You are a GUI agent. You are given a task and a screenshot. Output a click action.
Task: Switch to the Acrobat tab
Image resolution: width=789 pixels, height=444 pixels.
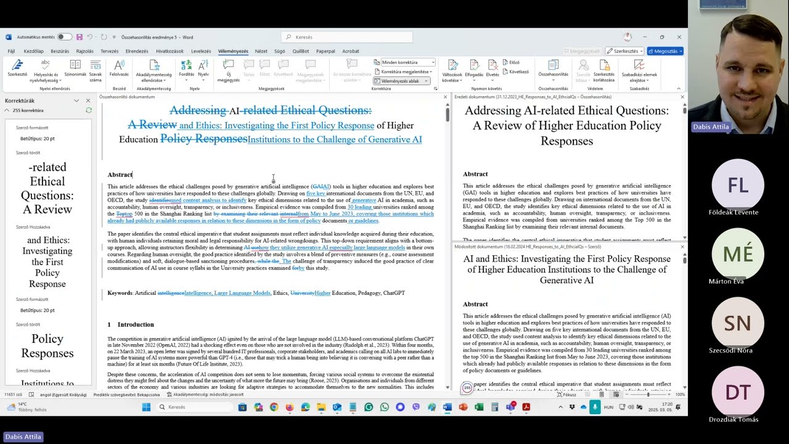[351, 51]
